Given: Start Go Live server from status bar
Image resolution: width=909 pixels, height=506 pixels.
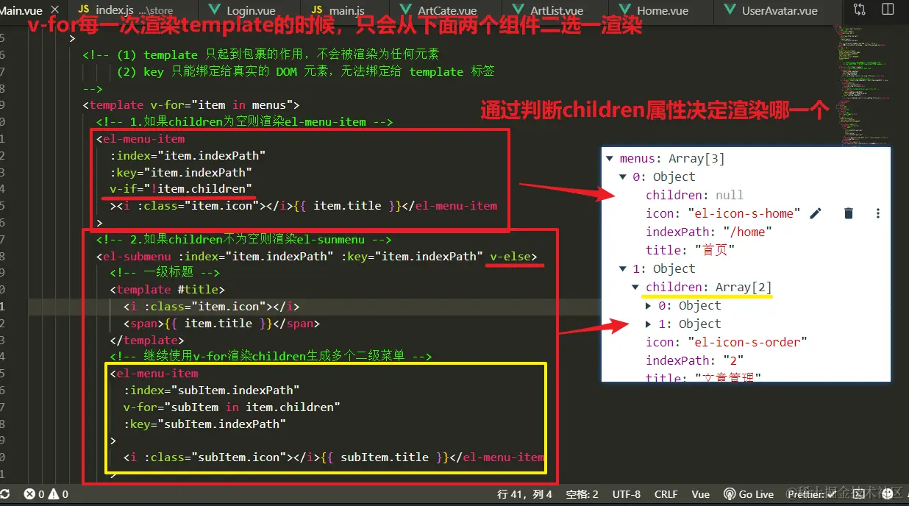Looking at the screenshot, I should point(748,494).
